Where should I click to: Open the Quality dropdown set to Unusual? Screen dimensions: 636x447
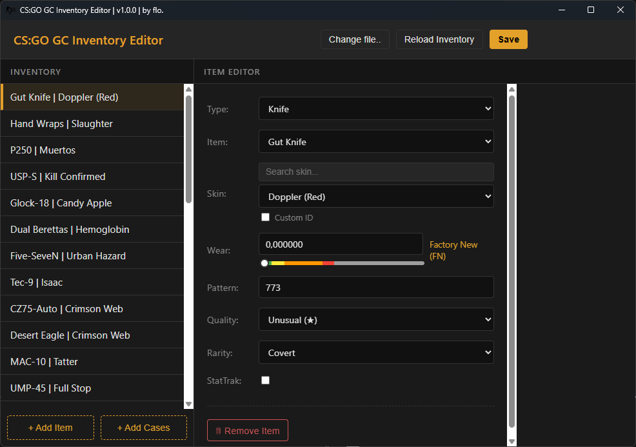tap(376, 319)
